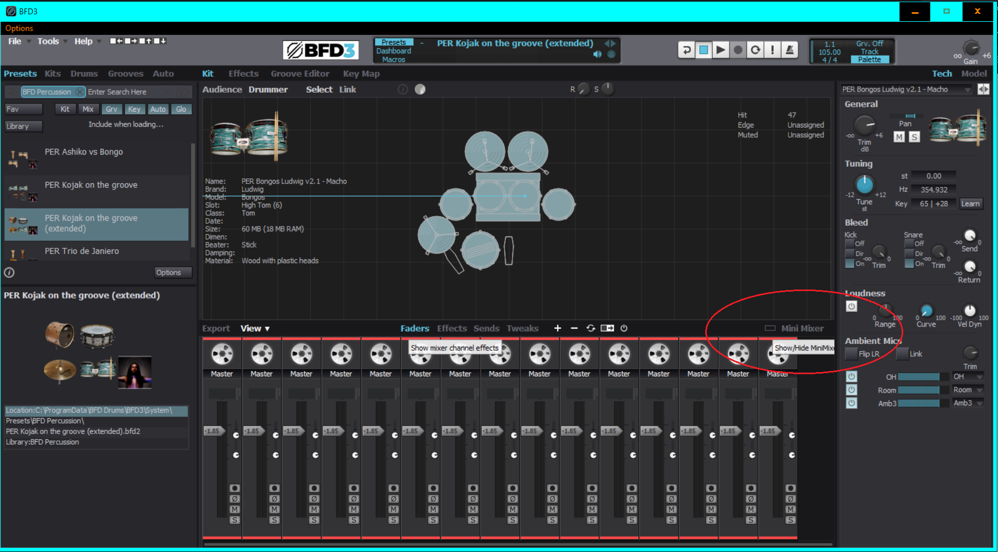
Task: Click the info icon below the preset list
Action: 9,273
